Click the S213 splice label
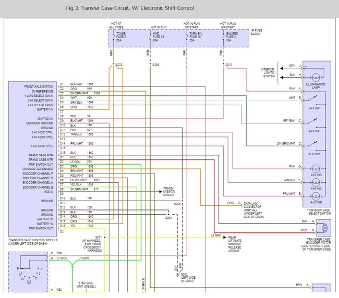339x298 pixels. click(x=229, y=65)
